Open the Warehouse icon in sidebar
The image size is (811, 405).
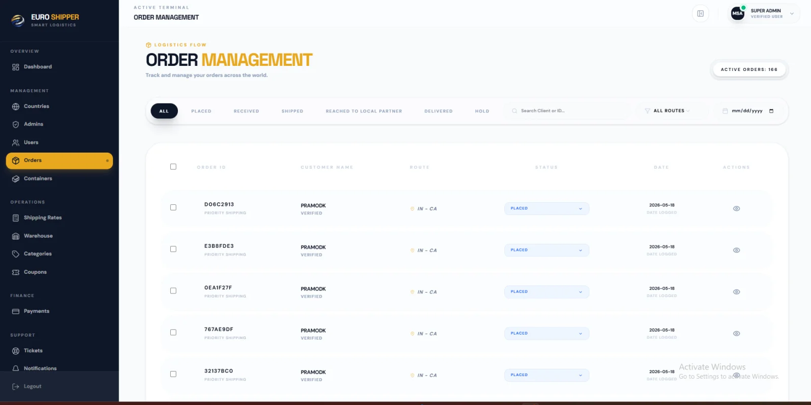(16, 236)
